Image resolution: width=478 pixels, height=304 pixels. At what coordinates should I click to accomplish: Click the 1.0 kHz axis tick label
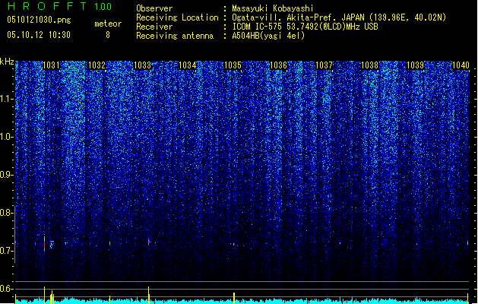click(6, 137)
